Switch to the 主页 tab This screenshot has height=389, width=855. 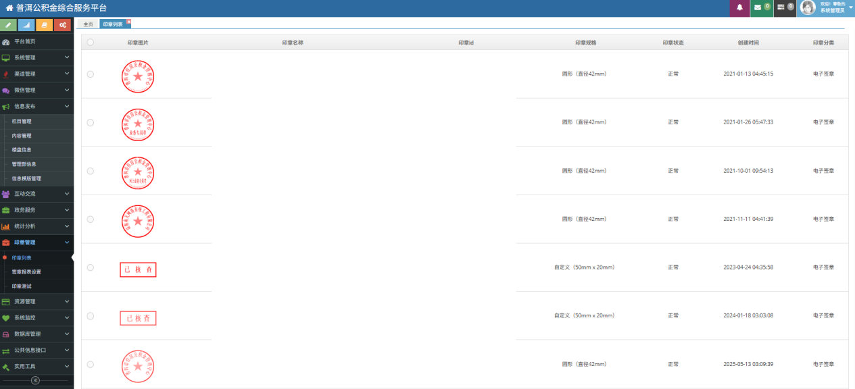click(88, 24)
